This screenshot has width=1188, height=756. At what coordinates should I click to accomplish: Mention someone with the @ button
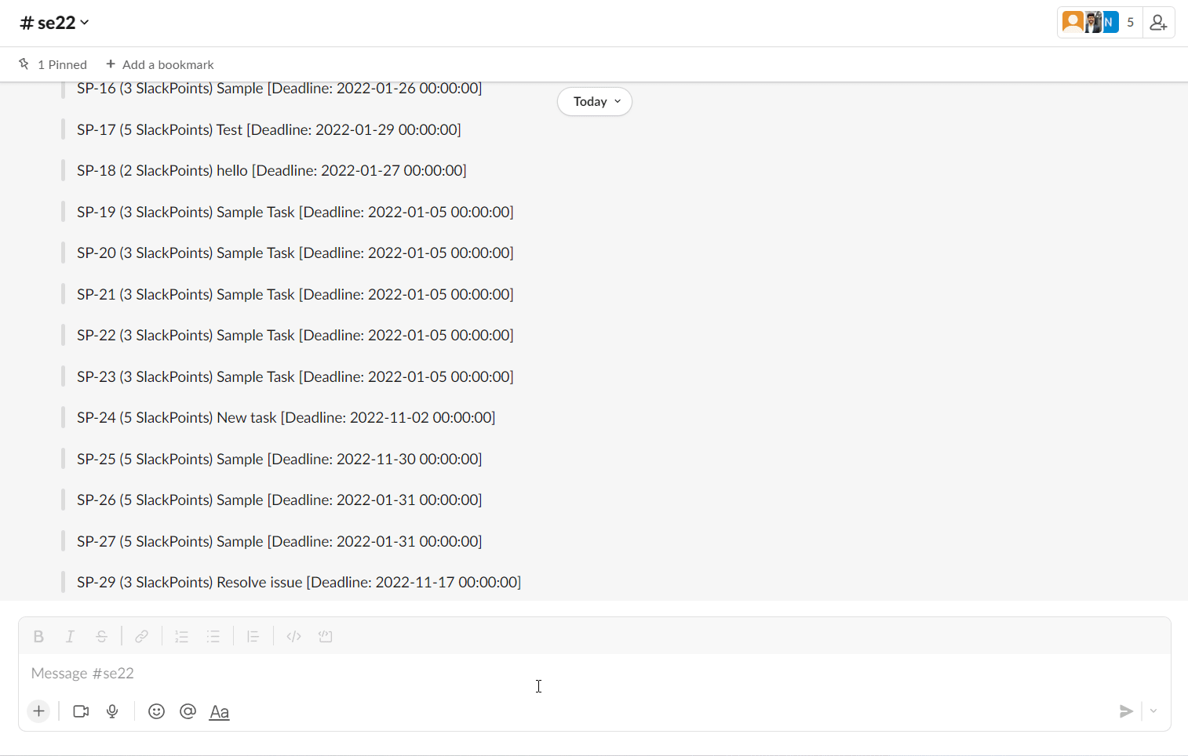point(188,711)
